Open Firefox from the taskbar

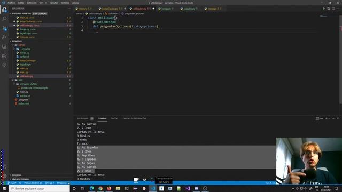tap(109, 188)
